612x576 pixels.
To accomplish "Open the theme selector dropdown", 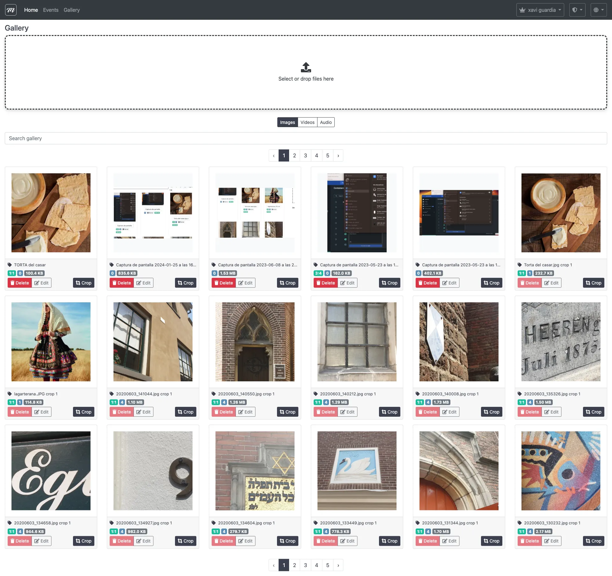I will click(x=577, y=10).
